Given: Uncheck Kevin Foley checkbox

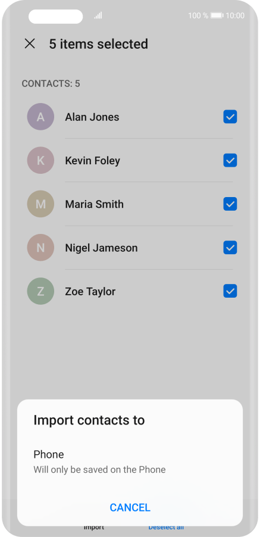Looking at the screenshot, I should pos(230,160).
